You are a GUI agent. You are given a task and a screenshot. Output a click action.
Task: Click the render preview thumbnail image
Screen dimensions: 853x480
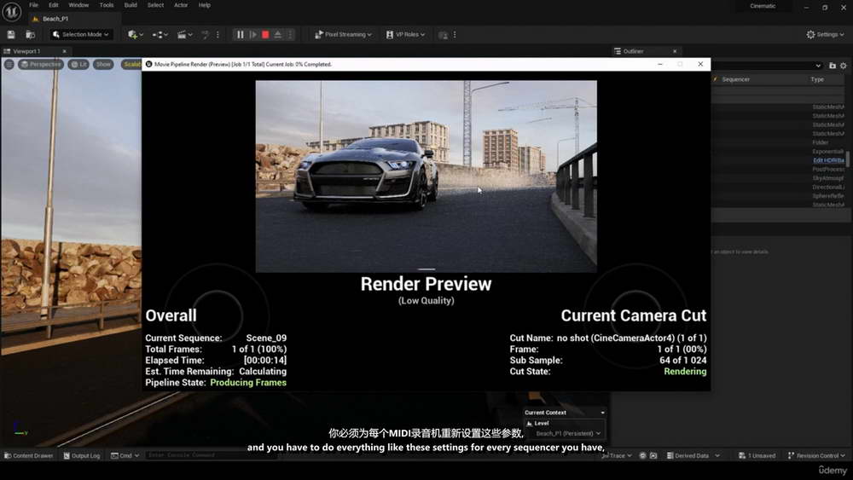(x=426, y=176)
